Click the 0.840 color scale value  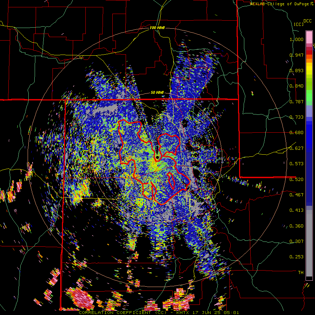(x=296, y=86)
